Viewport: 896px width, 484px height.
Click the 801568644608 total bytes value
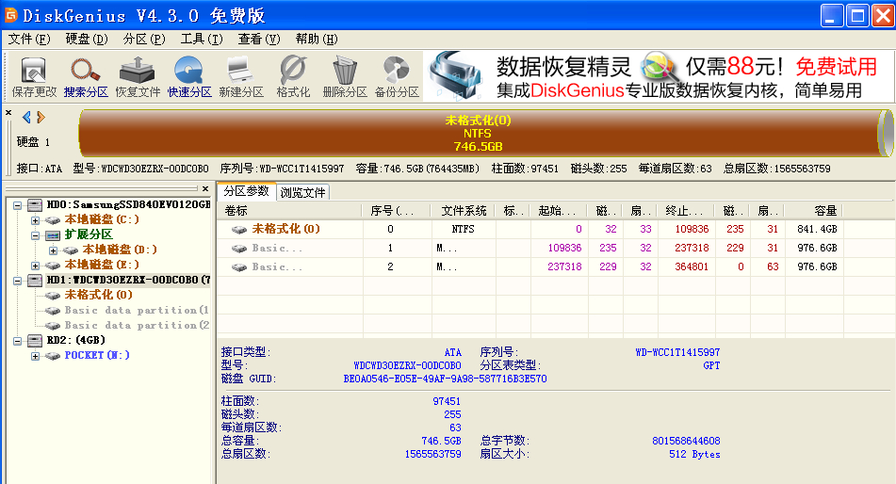[686, 441]
